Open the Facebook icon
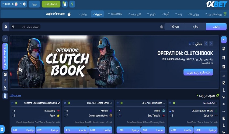 (5, 81)
